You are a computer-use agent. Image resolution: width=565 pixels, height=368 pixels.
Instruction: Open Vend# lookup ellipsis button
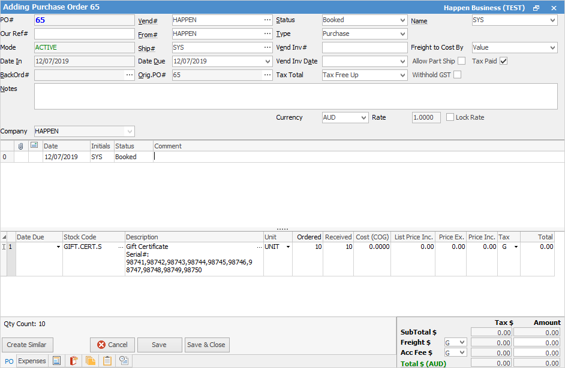[267, 20]
